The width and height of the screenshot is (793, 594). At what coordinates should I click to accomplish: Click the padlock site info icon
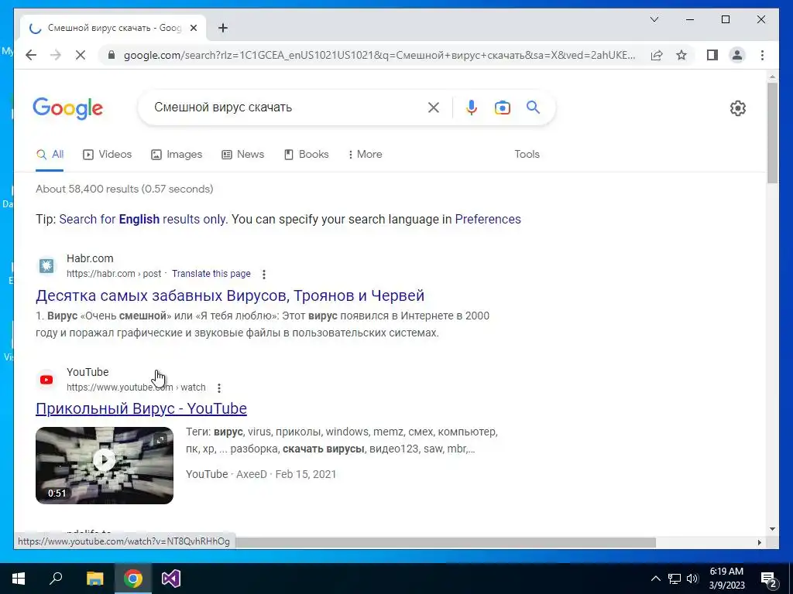click(x=112, y=55)
